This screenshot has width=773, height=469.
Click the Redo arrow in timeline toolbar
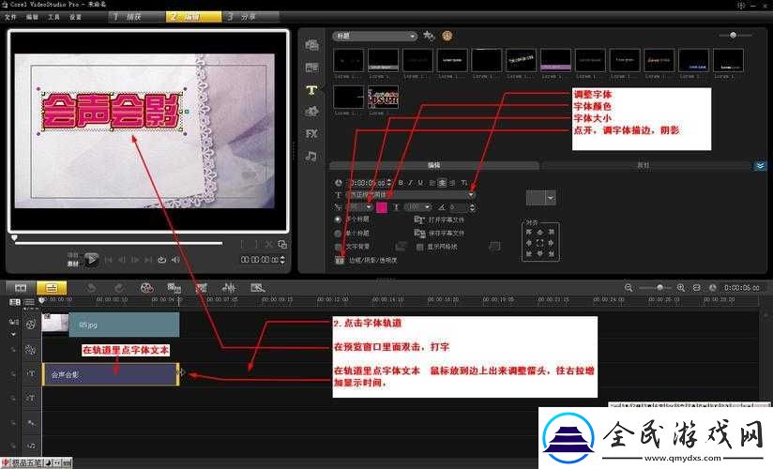pyautogui.click(x=119, y=288)
